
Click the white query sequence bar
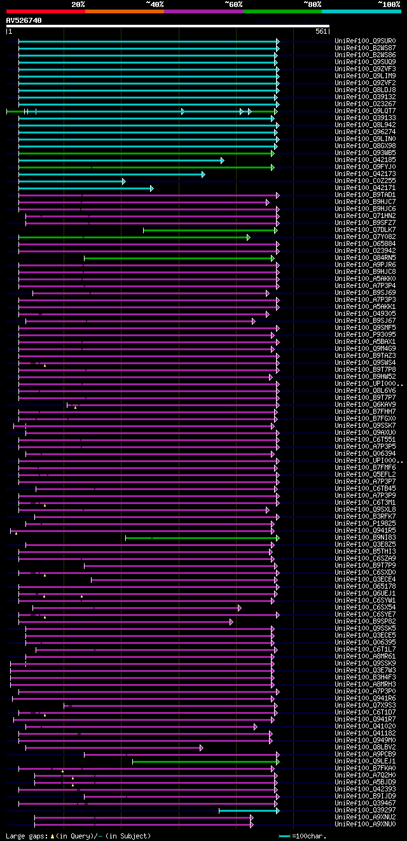(x=168, y=26)
